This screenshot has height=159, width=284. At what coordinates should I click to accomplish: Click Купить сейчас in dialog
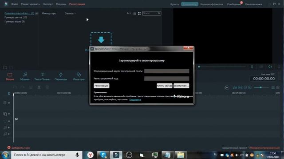tap(165, 86)
